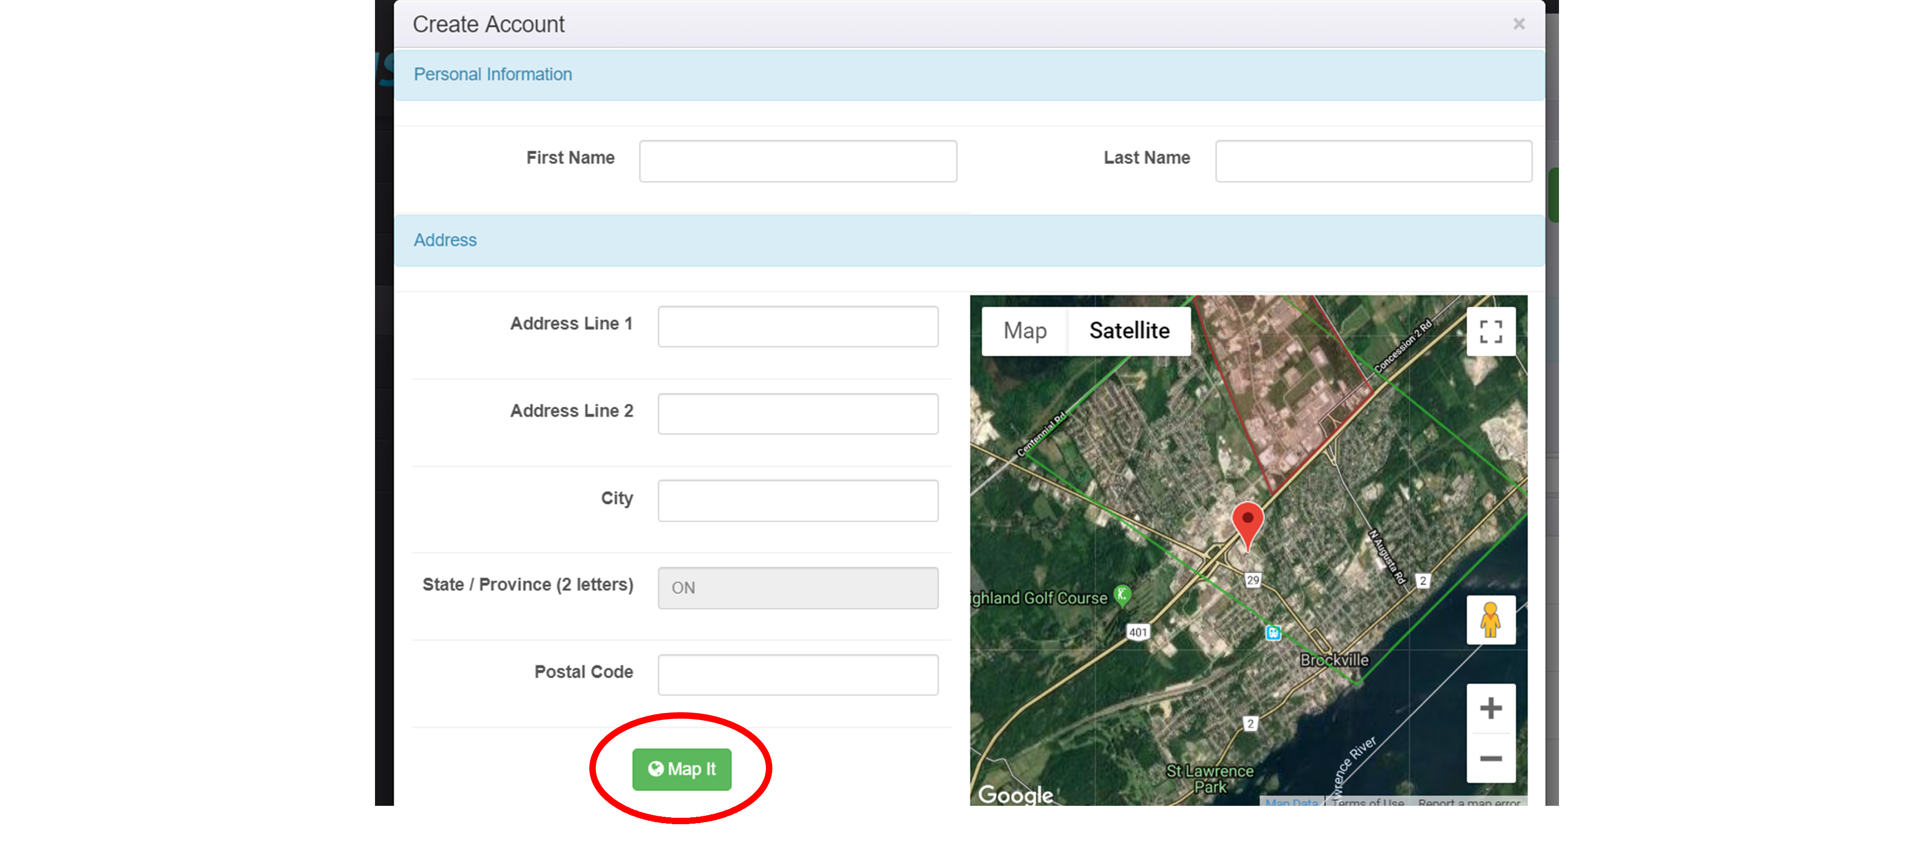Click the Map It button
1930x845 pixels.
click(681, 769)
